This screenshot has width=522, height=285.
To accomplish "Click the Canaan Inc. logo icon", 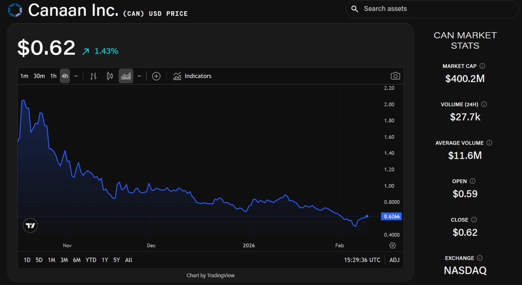I will [15, 10].
